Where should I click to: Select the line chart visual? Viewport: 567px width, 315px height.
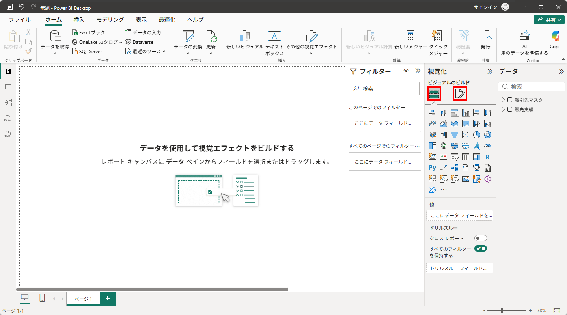(x=433, y=124)
